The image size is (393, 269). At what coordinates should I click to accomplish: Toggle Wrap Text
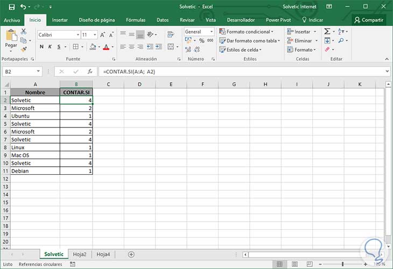pyautogui.click(x=171, y=34)
